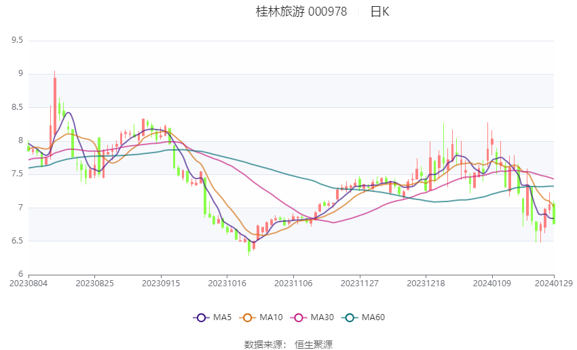The image size is (577, 350).
Task: Click x-axis date label 20230804
Action: click(29, 284)
